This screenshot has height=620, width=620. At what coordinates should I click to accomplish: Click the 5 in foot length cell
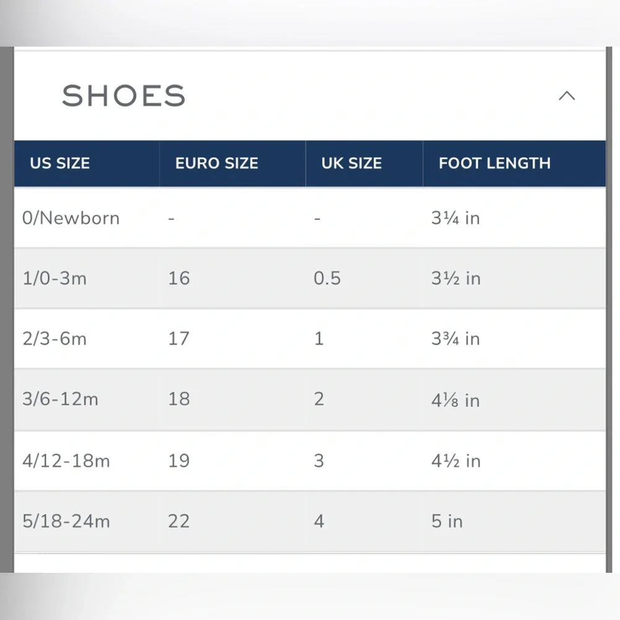coord(447,521)
